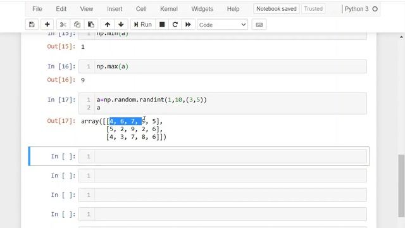Restart kernel and rerun all with fast-forward icon

click(188, 25)
